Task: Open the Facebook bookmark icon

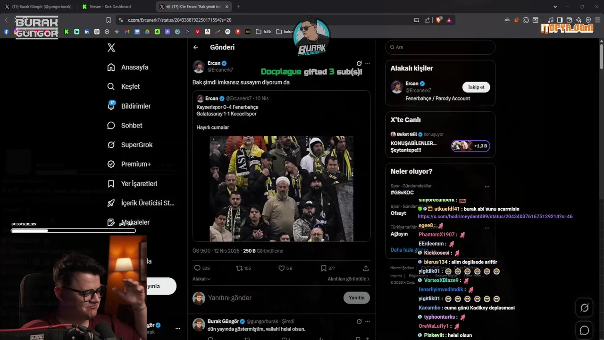Action: point(6,32)
